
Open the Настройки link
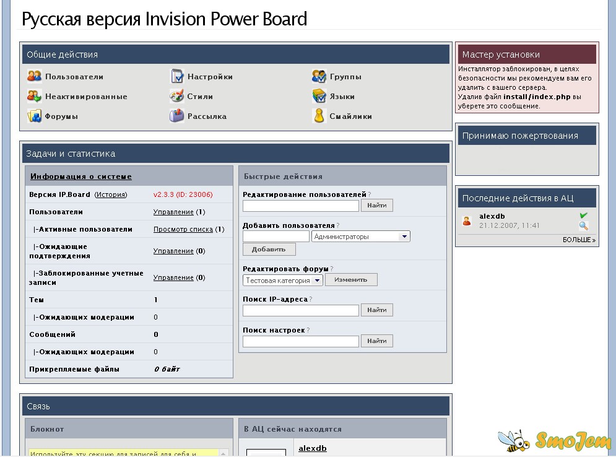pyautogui.click(x=210, y=77)
